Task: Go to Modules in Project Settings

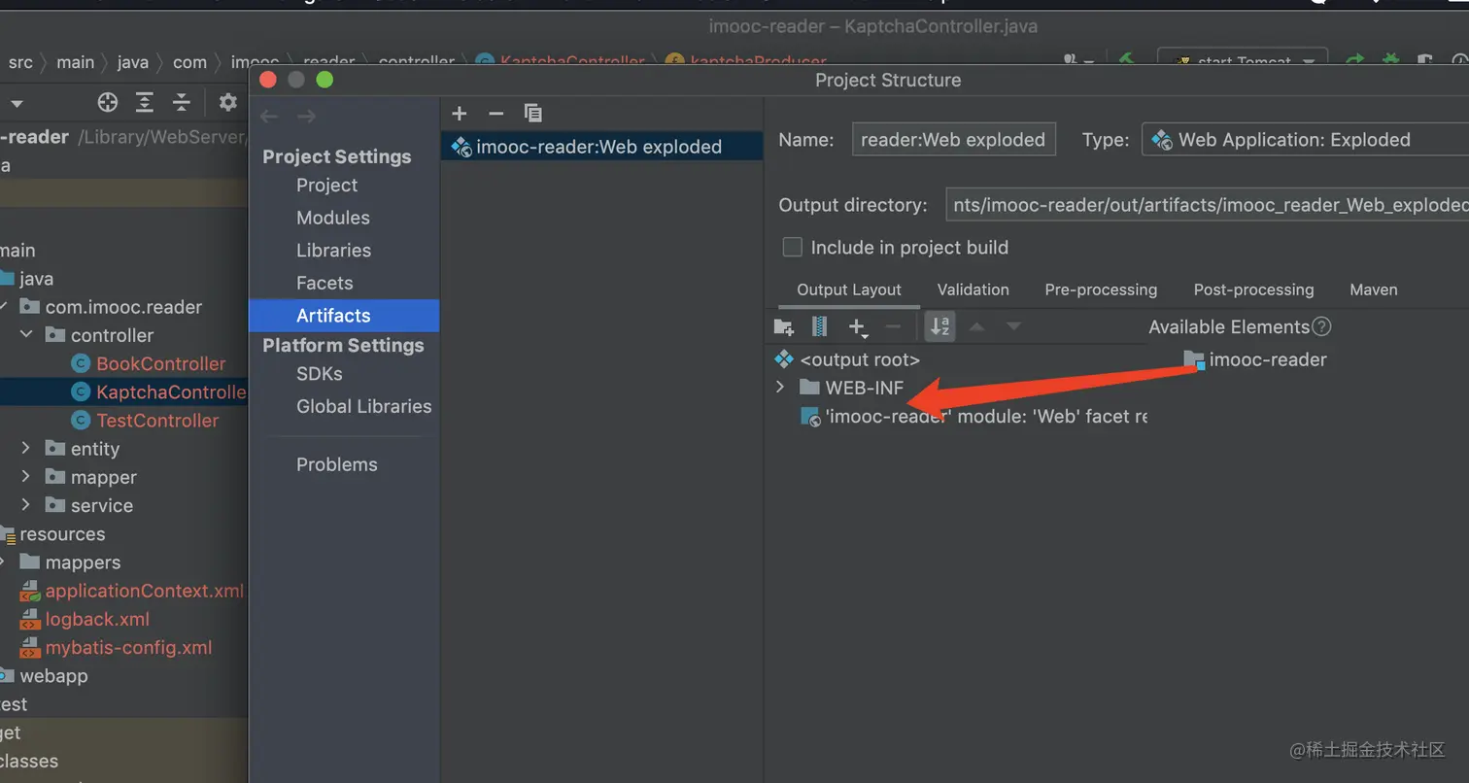Action: click(x=332, y=218)
